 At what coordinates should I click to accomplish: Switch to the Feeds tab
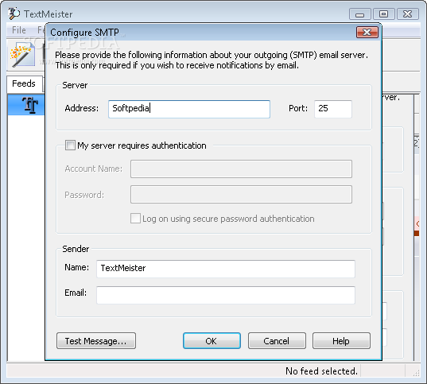click(24, 83)
